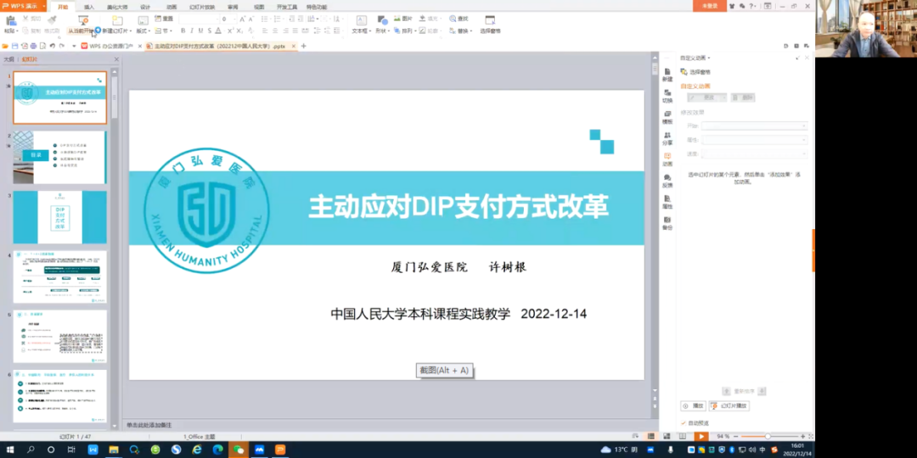Open the New (新建) side panel icon

667,74
